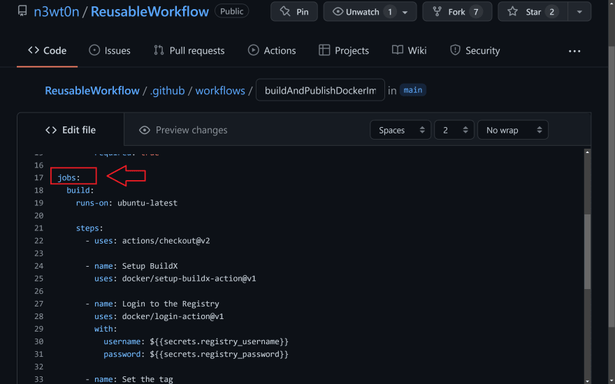Switch to the Code tab
The image size is (615, 384).
(47, 50)
